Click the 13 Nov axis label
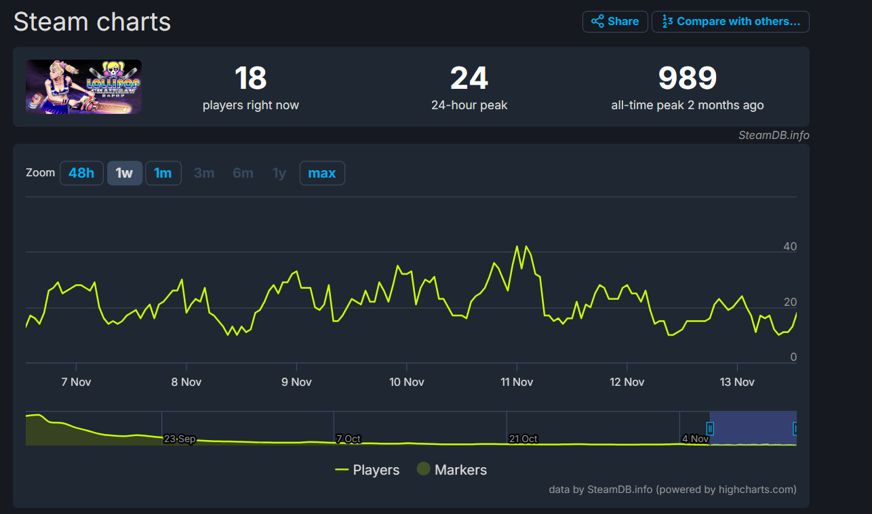The height and width of the screenshot is (514, 872). tap(737, 382)
